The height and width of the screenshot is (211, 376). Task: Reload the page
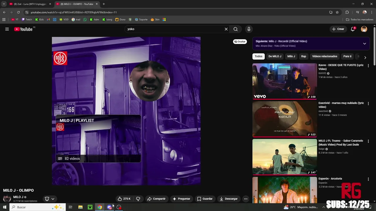coord(18,12)
